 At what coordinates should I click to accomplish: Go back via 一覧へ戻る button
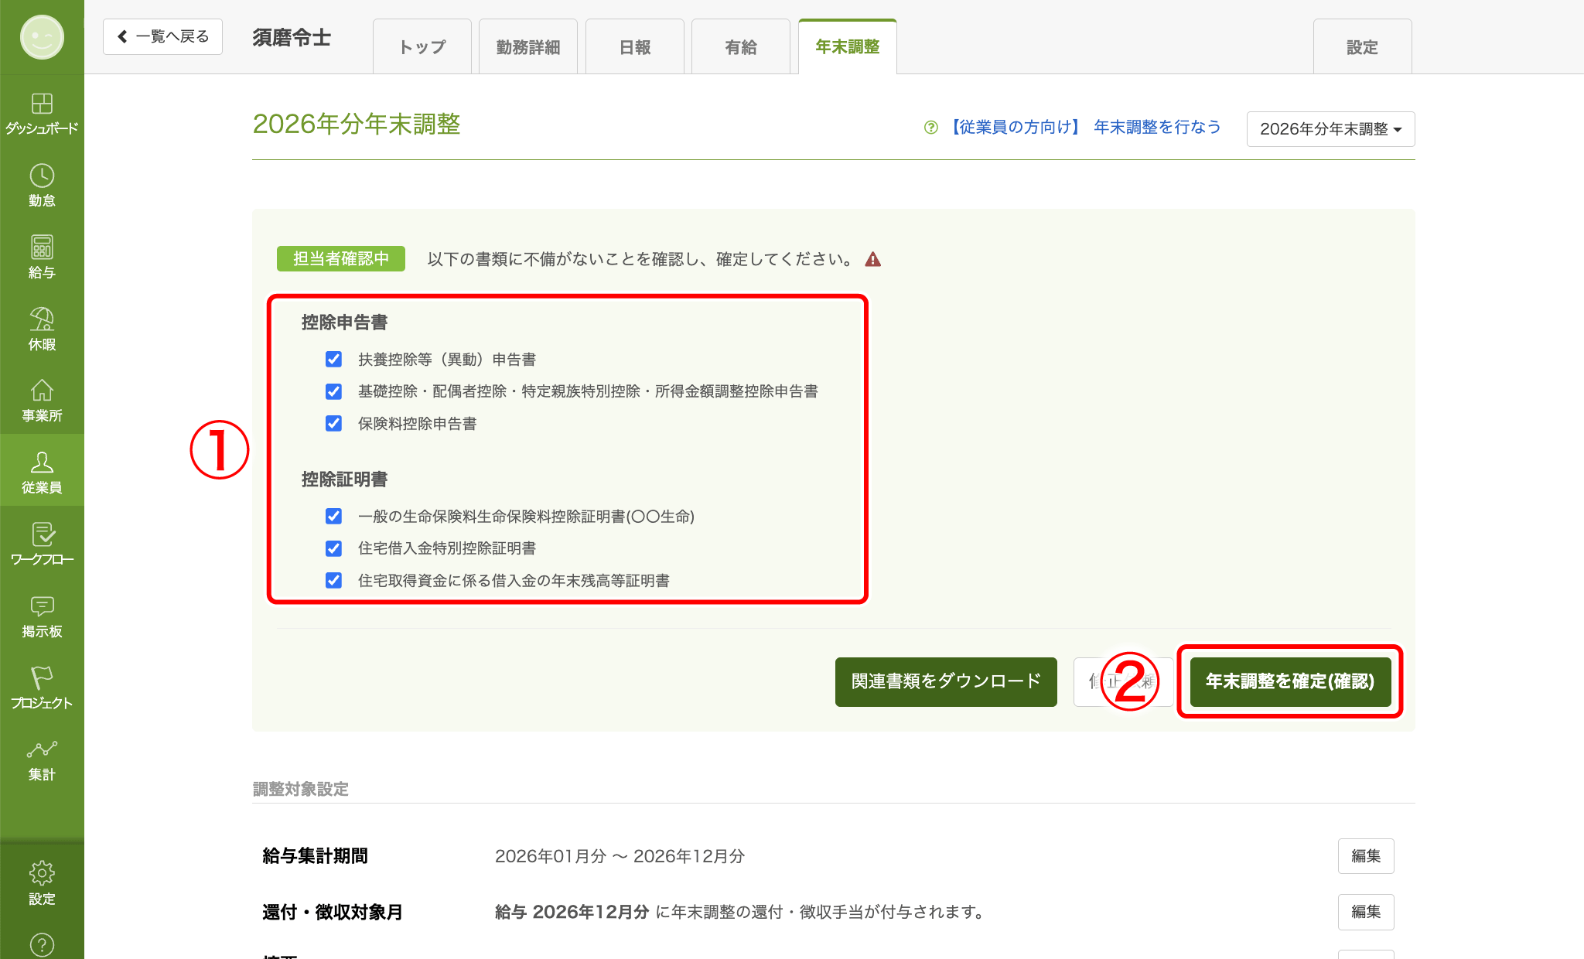pyautogui.click(x=163, y=36)
